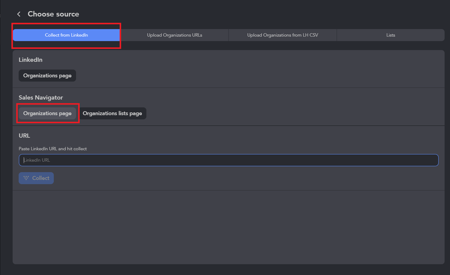Click the Sales Navigator section label

tap(41, 97)
